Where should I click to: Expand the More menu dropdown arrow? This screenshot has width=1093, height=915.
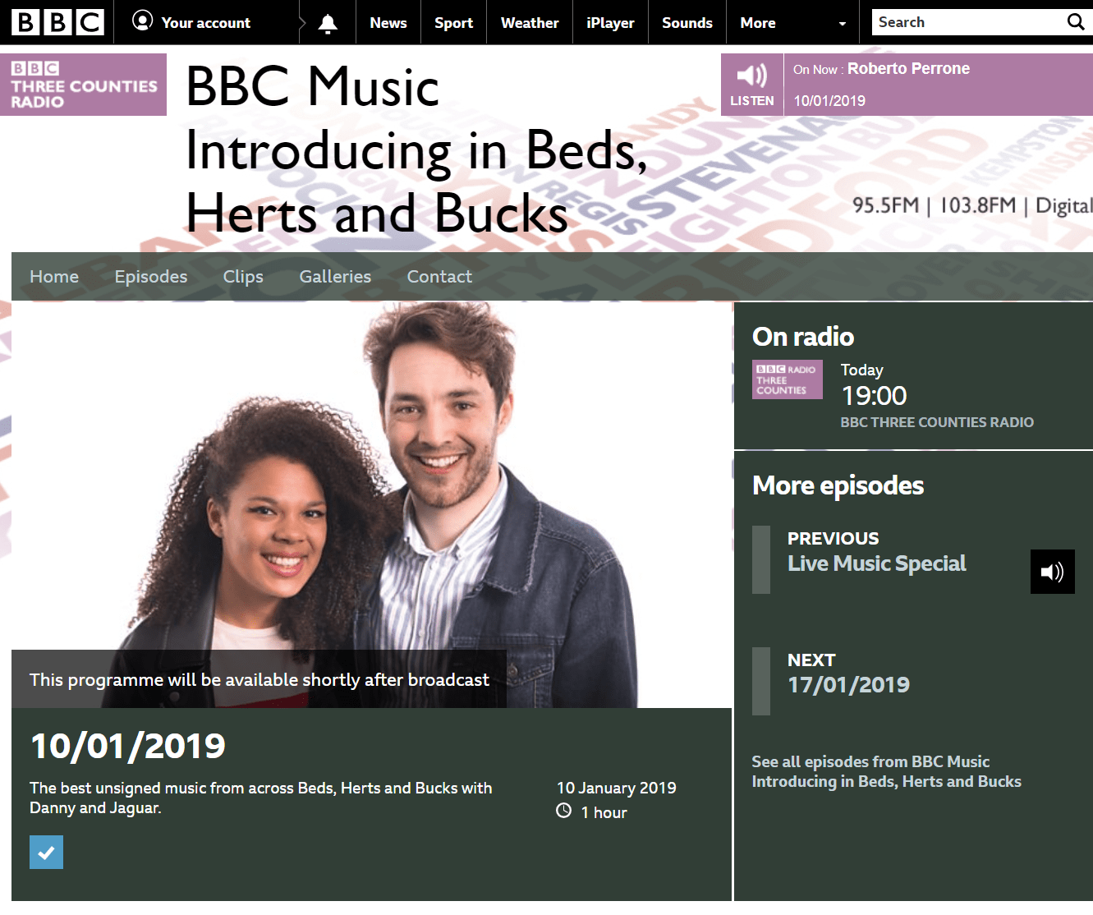[x=842, y=24]
